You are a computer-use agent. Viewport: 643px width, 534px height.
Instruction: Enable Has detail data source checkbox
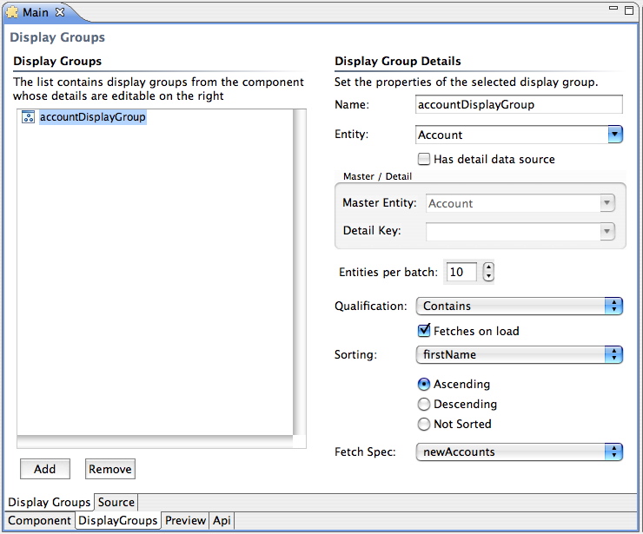pos(424,159)
